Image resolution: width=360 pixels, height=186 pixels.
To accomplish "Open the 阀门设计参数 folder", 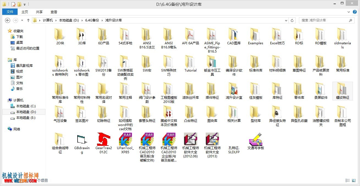I will click(x=147, y=89).
